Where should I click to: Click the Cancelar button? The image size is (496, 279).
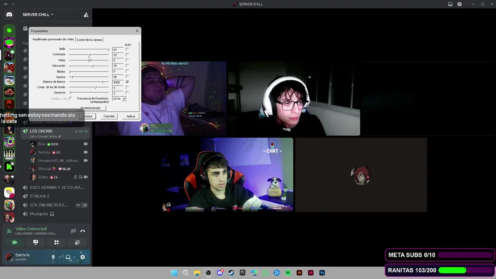[x=109, y=116]
